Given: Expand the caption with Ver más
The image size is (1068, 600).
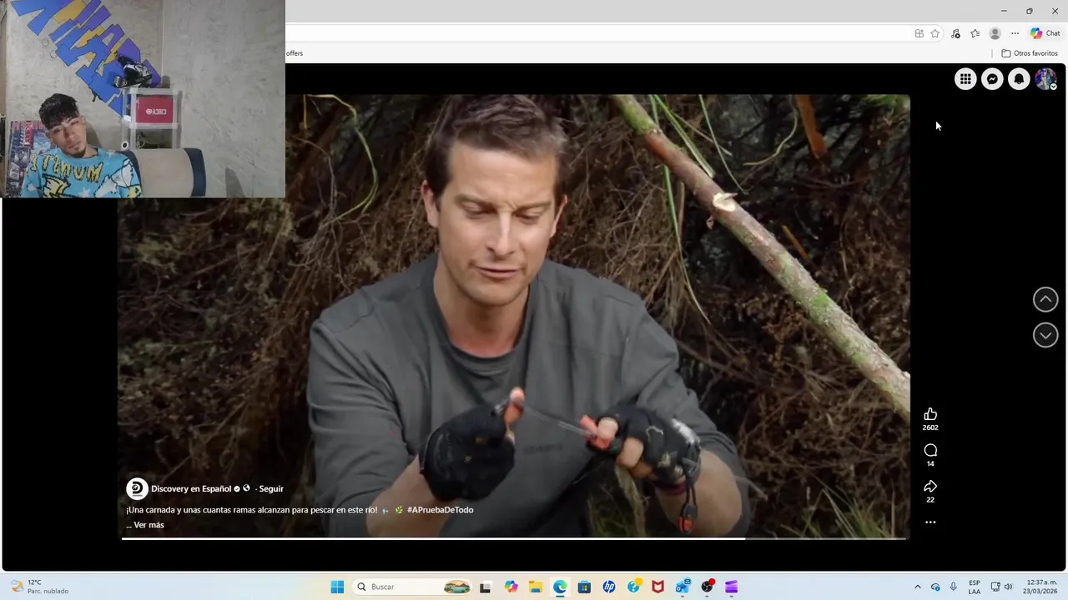Looking at the screenshot, I should [149, 525].
